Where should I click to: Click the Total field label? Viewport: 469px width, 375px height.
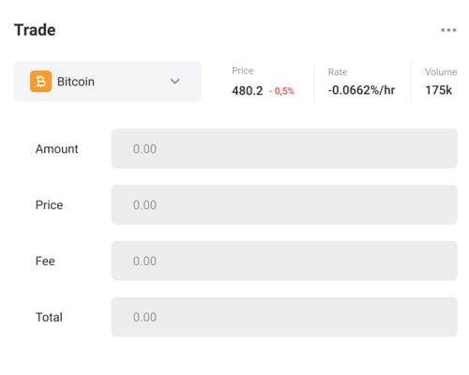tap(49, 317)
